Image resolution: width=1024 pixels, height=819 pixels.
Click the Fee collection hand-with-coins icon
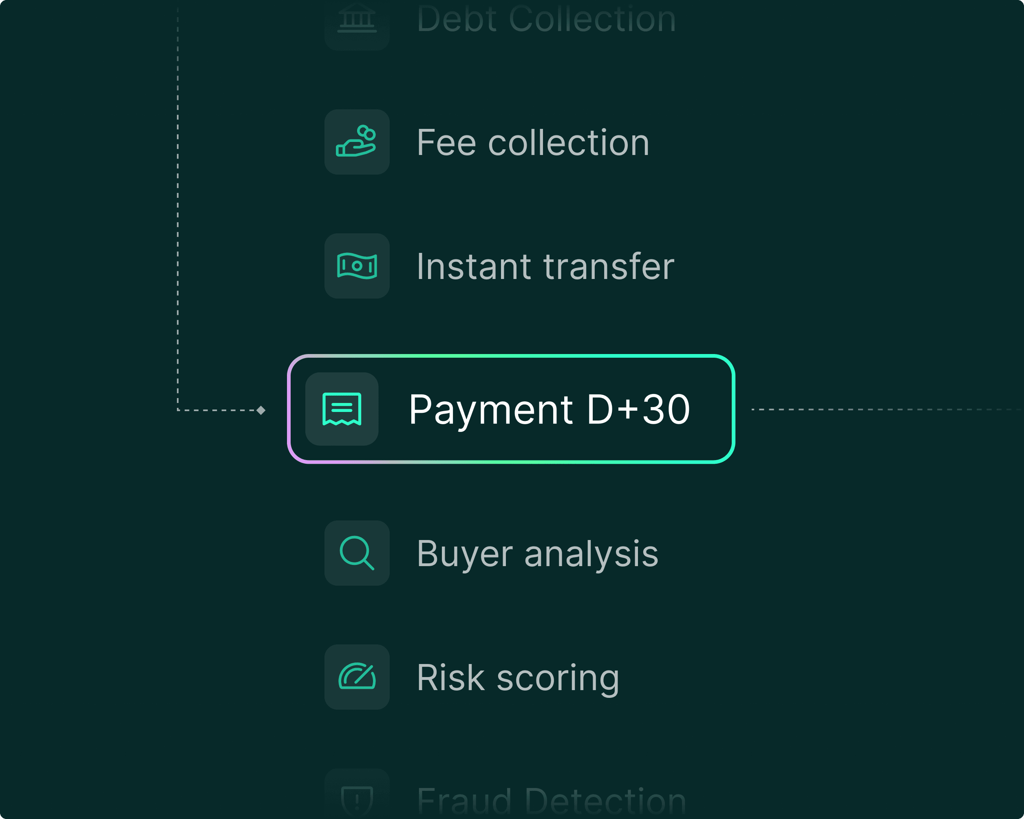(357, 142)
